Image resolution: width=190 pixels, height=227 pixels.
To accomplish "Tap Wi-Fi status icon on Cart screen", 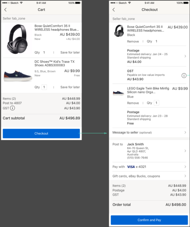I will coord(21,3).
